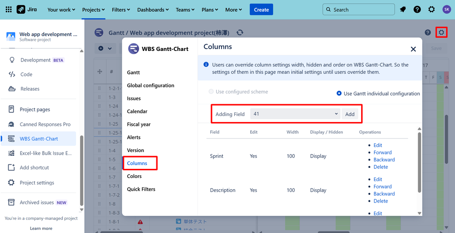Click the WBS Gantt-Chart dialog logo

coord(134,49)
